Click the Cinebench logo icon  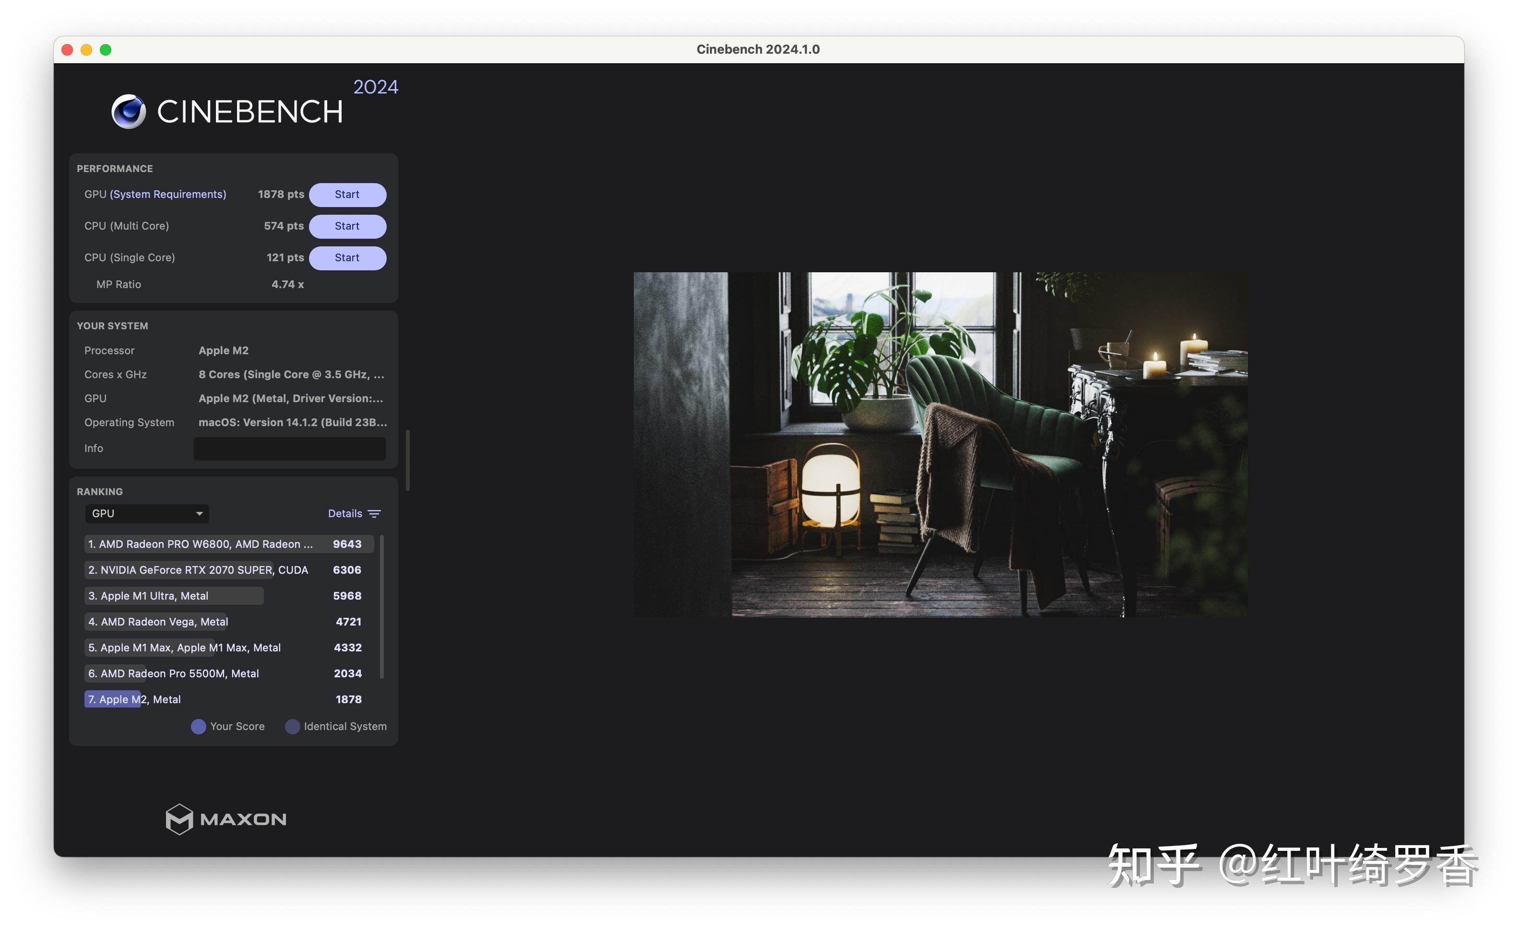click(129, 111)
